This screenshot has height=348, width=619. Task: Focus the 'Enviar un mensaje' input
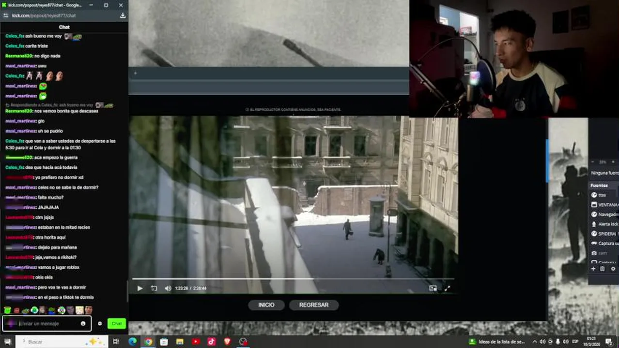click(46, 323)
